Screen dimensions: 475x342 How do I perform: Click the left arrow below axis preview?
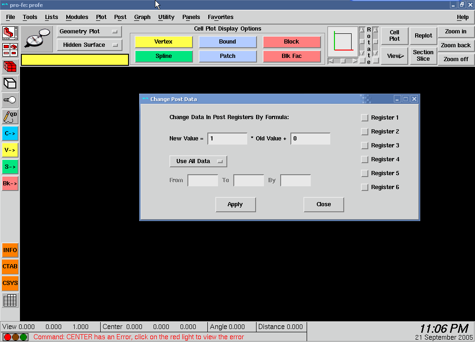click(331, 61)
